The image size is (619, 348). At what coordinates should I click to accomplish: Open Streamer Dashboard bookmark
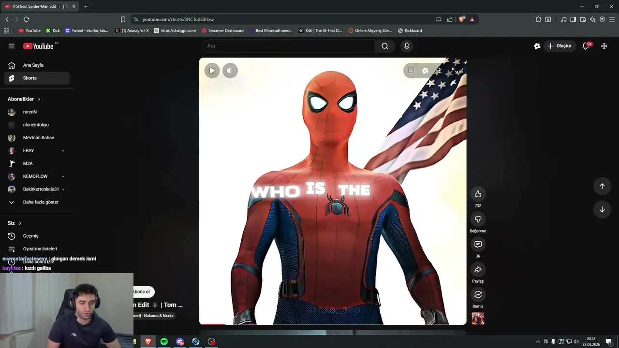222,30
